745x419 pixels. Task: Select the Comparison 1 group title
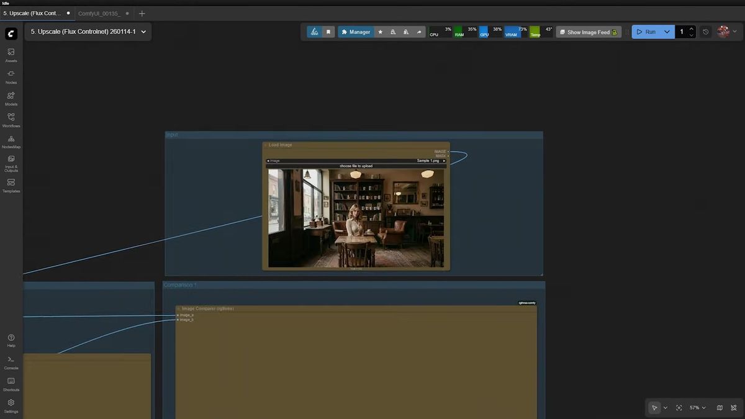180,285
